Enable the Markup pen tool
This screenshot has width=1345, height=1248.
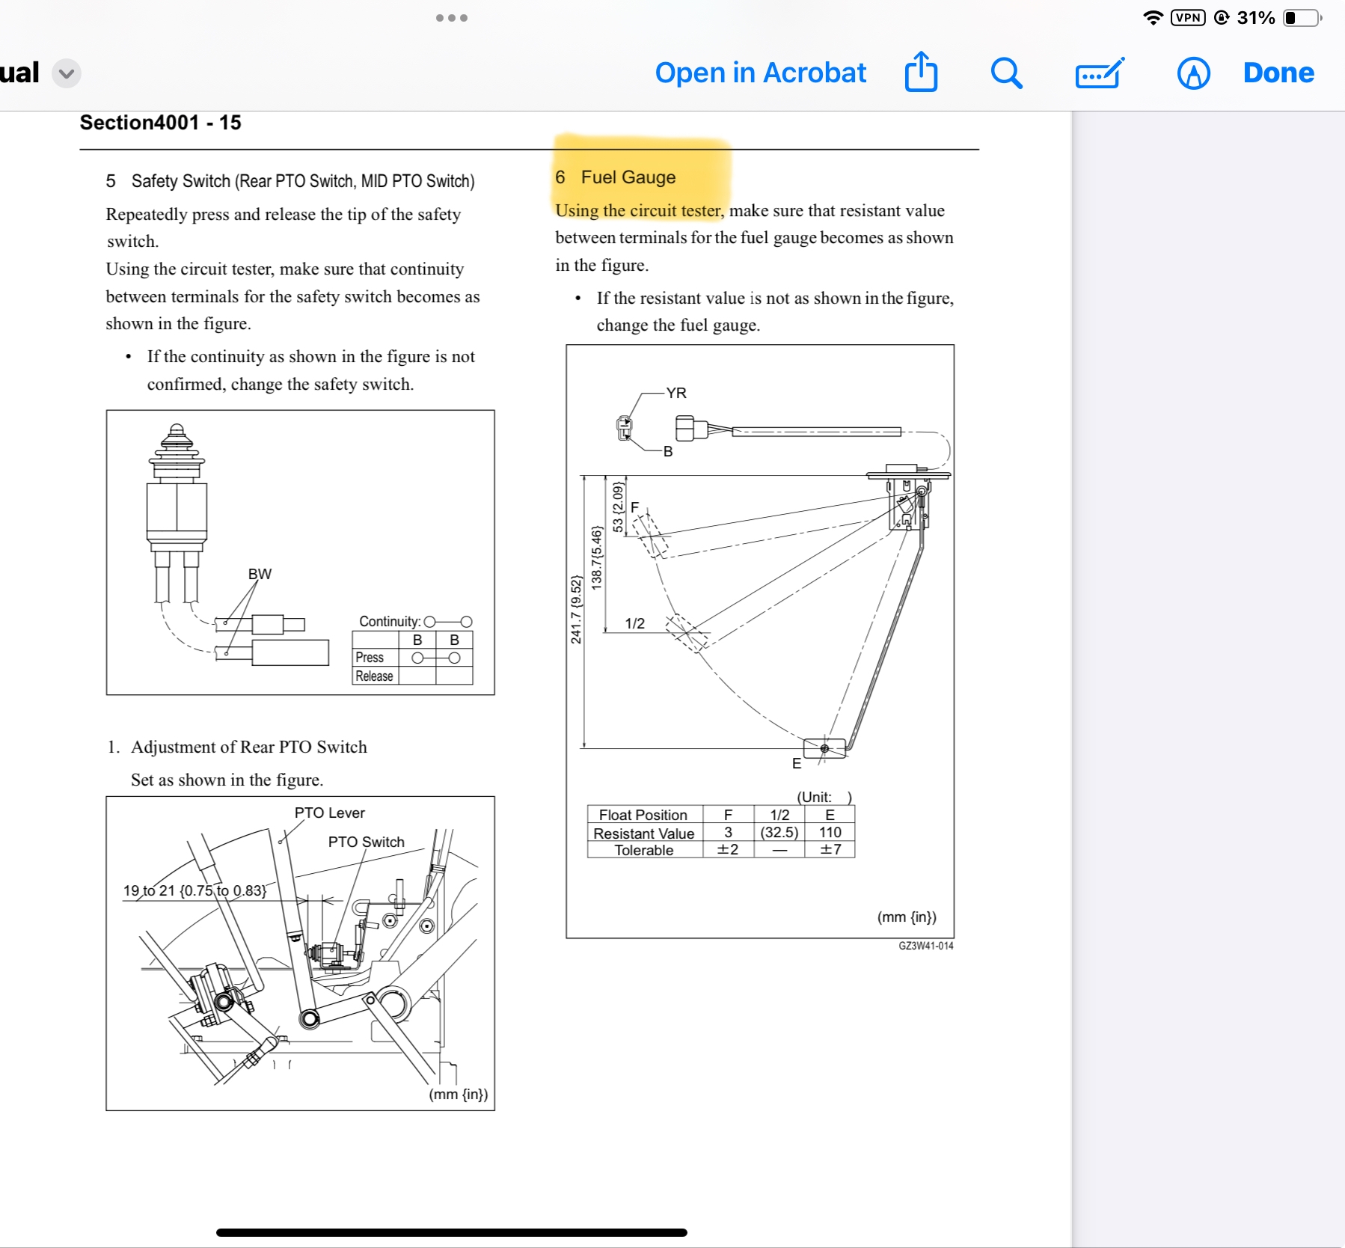[1193, 73]
